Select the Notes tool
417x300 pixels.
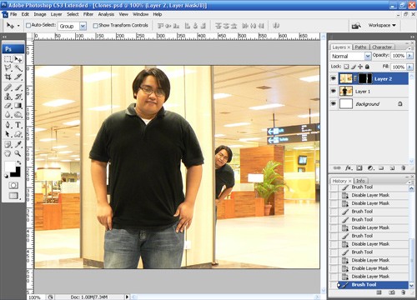point(8,144)
